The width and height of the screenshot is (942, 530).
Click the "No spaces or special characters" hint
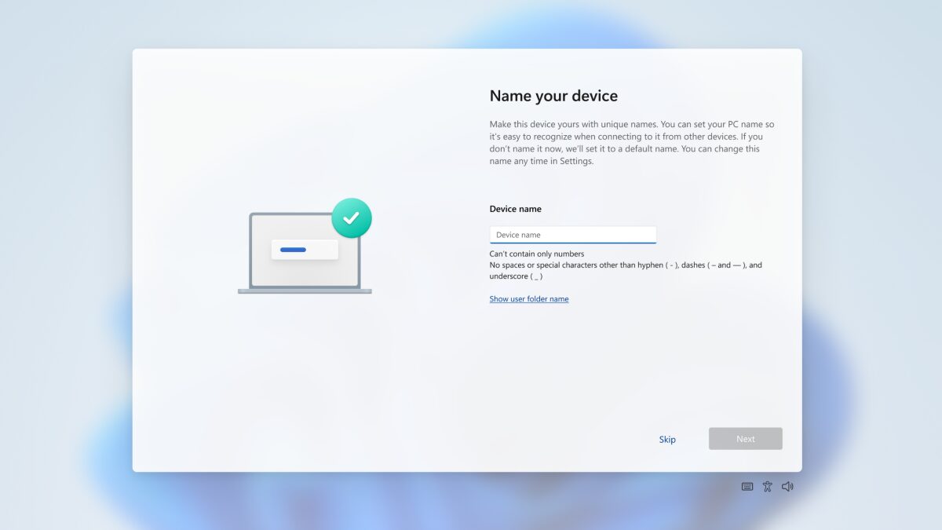coord(626,271)
